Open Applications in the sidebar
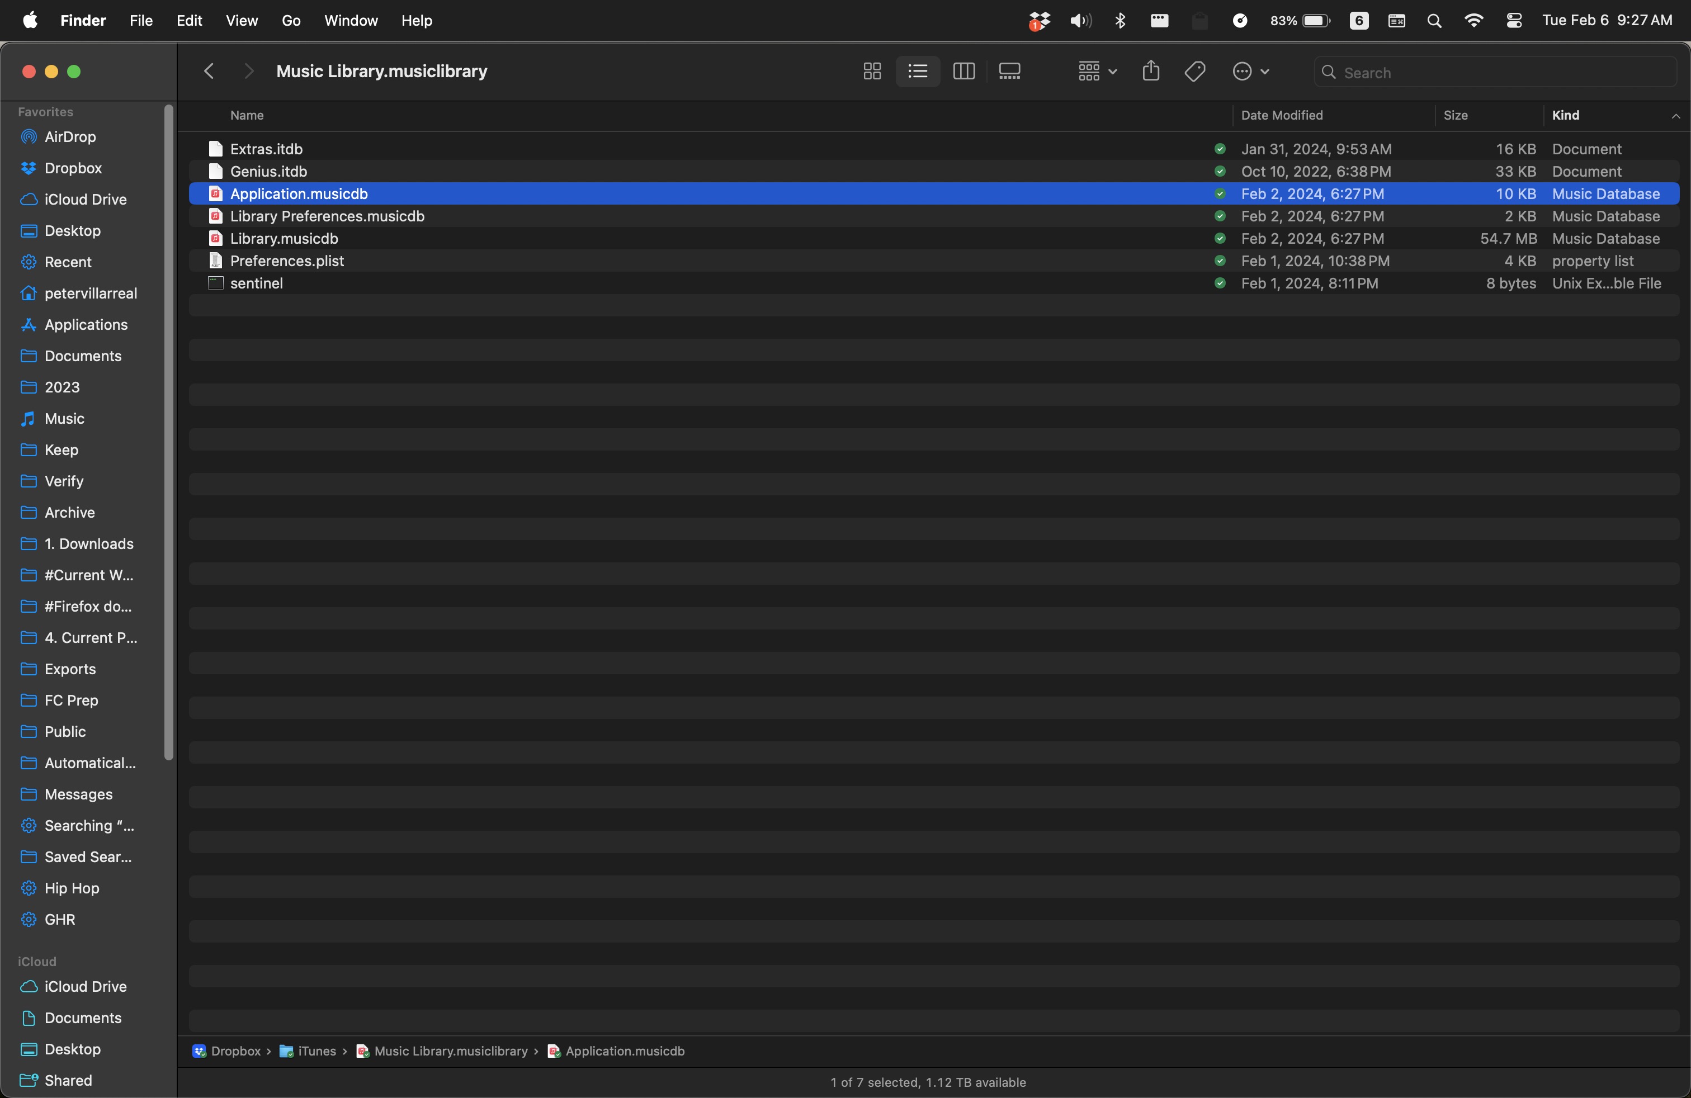 [86, 325]
